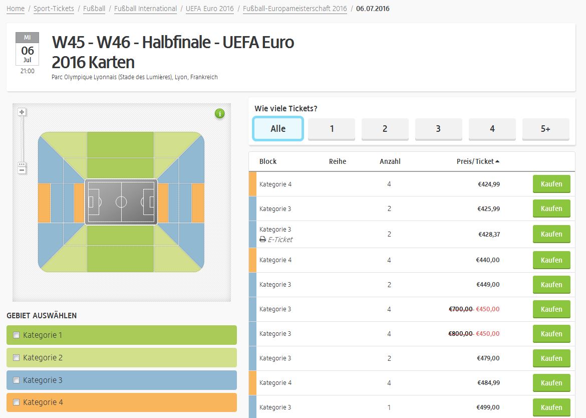
Task: Choose the '5+' ticket quantity option
Action: pyautogui.click(x=545, y=129)
